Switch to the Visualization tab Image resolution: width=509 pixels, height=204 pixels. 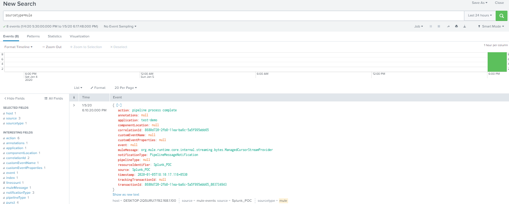coord(79,36)
